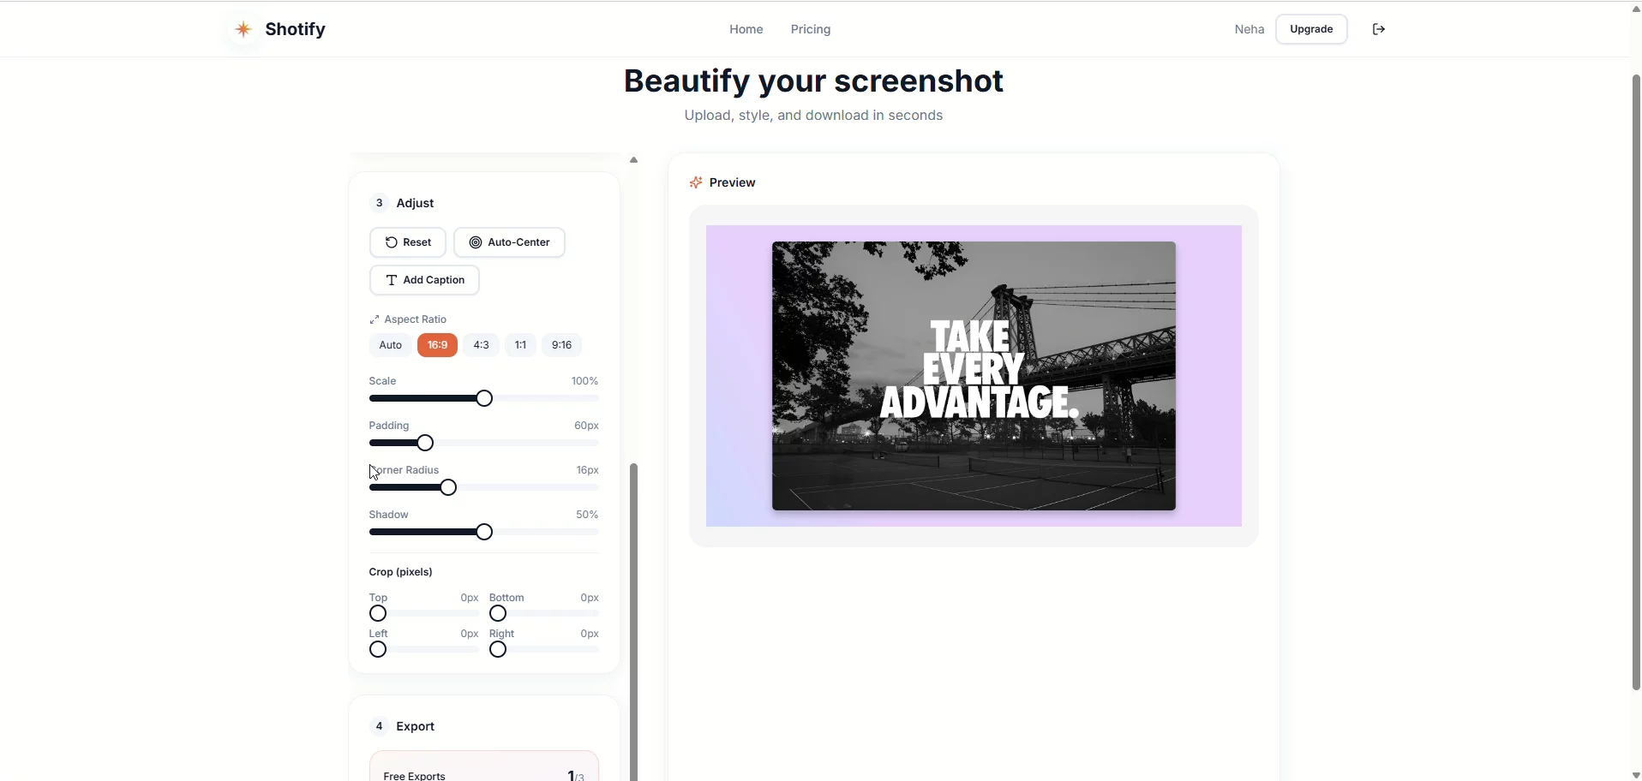The height and width of the screenshot is (781, 1642).
Task: Click the Aspect Ratio resize icon
Action: tap(375, 319)
